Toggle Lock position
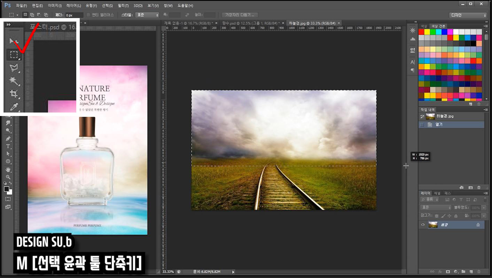The height and width of the screenshot is (278, 492). [450, 216]
